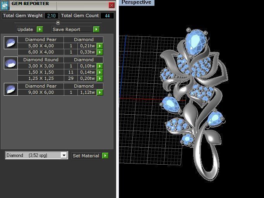Click the 9,00 X 6,00 size cell

(x=41, y=92)
